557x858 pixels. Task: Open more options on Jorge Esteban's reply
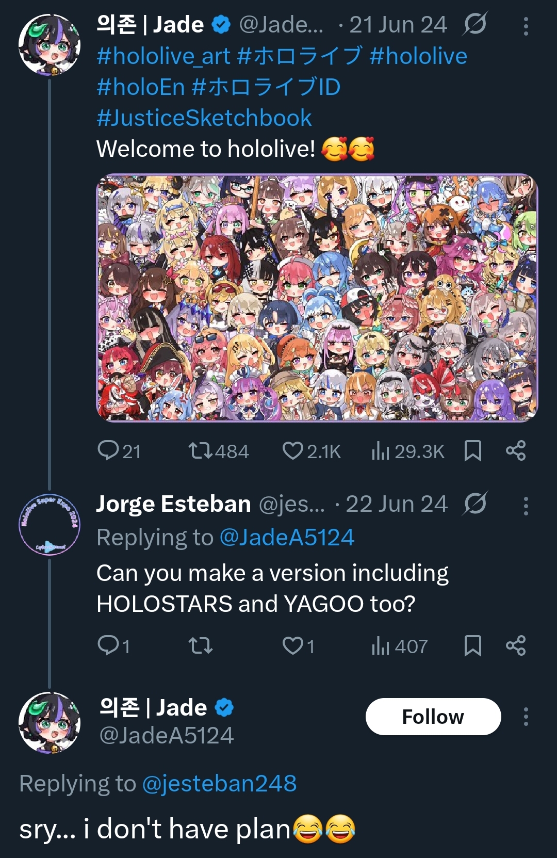[526, 506]
